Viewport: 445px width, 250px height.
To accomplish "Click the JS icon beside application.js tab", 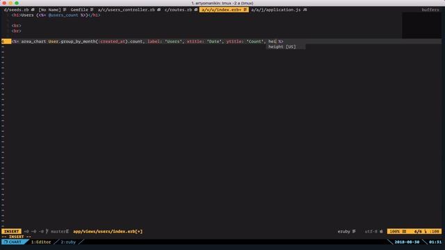I will click(305, 10).
